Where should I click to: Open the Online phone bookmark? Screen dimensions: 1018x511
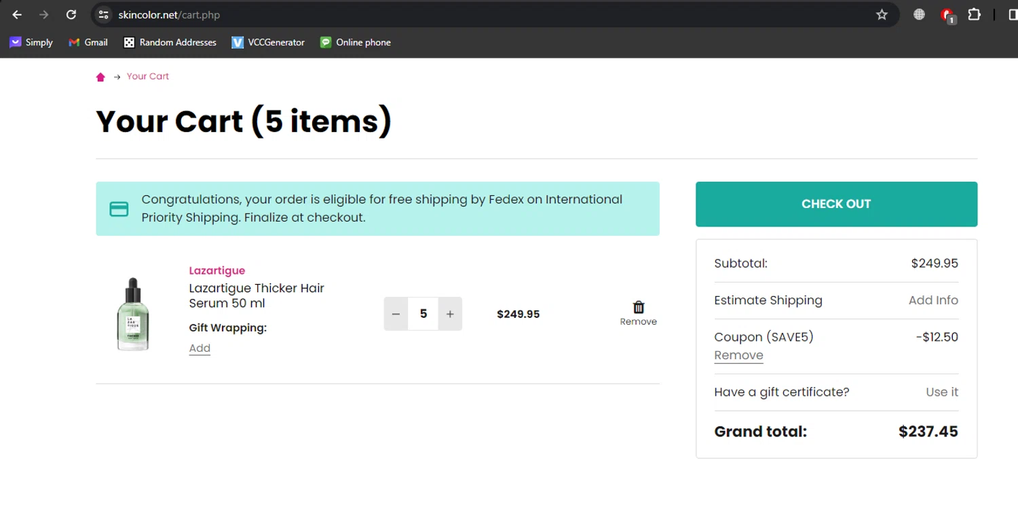[x=356, y=42]
